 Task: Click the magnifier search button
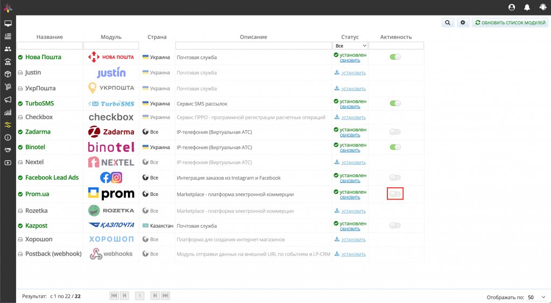click(x=448, y=23)
